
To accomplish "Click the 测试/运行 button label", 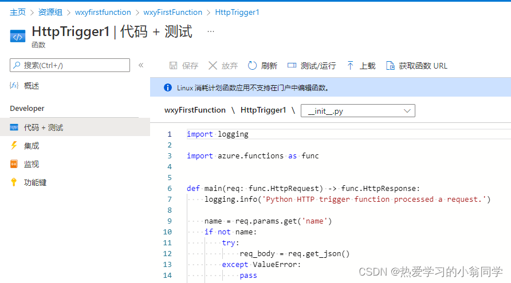I will pyautogui.click(x=318, y=66).
